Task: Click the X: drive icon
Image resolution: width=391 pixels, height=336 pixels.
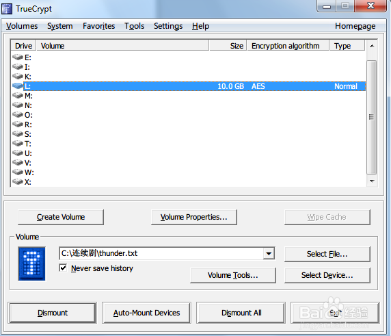Action: (x=18, y=181)
